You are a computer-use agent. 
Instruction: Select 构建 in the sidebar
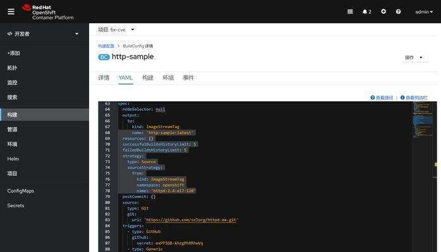click(x=44, y=115)
